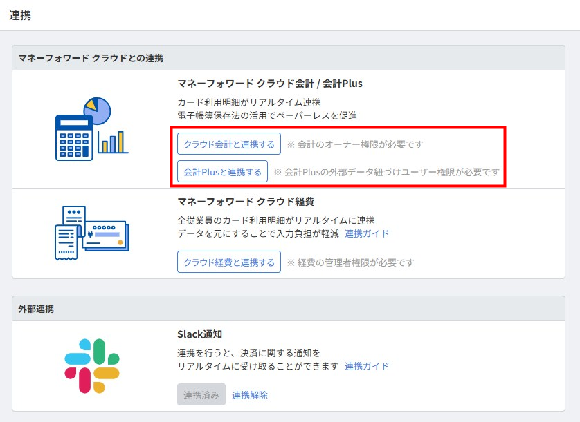Select the 外部連携 section header
The height and width of the screenshot is (422, 580).
click(37, 309)
